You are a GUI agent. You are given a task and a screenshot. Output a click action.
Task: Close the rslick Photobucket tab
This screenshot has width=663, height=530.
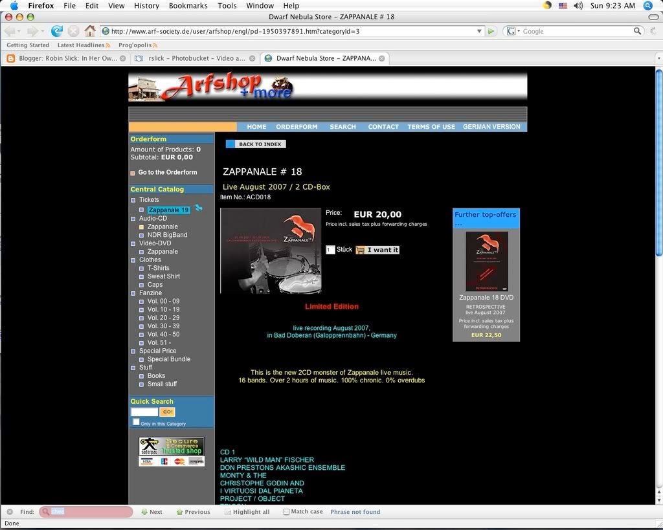tap(252, 58)
